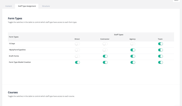Screen dimensions: 182x106
Task: Turn off Team toggle for 18JulyFormTypeOne
Action: (x=160, y=50)
